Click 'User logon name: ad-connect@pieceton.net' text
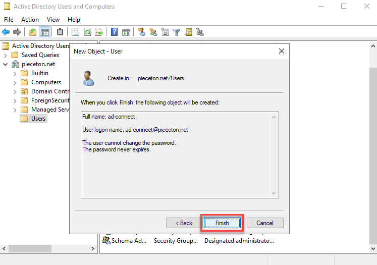Image resolution: width=377 pixels, height=265 pixels. pyautogui.click(x=135, y=130)
